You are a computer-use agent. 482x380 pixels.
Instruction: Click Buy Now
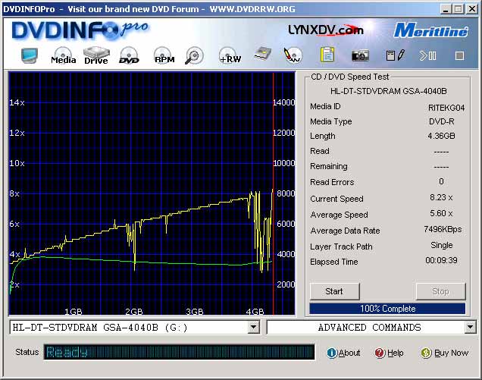point(451,353)
